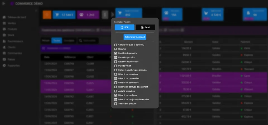Collapse the sidebar with top-left menu icon
The image size is (268, 125).
[x=4, y=4]
